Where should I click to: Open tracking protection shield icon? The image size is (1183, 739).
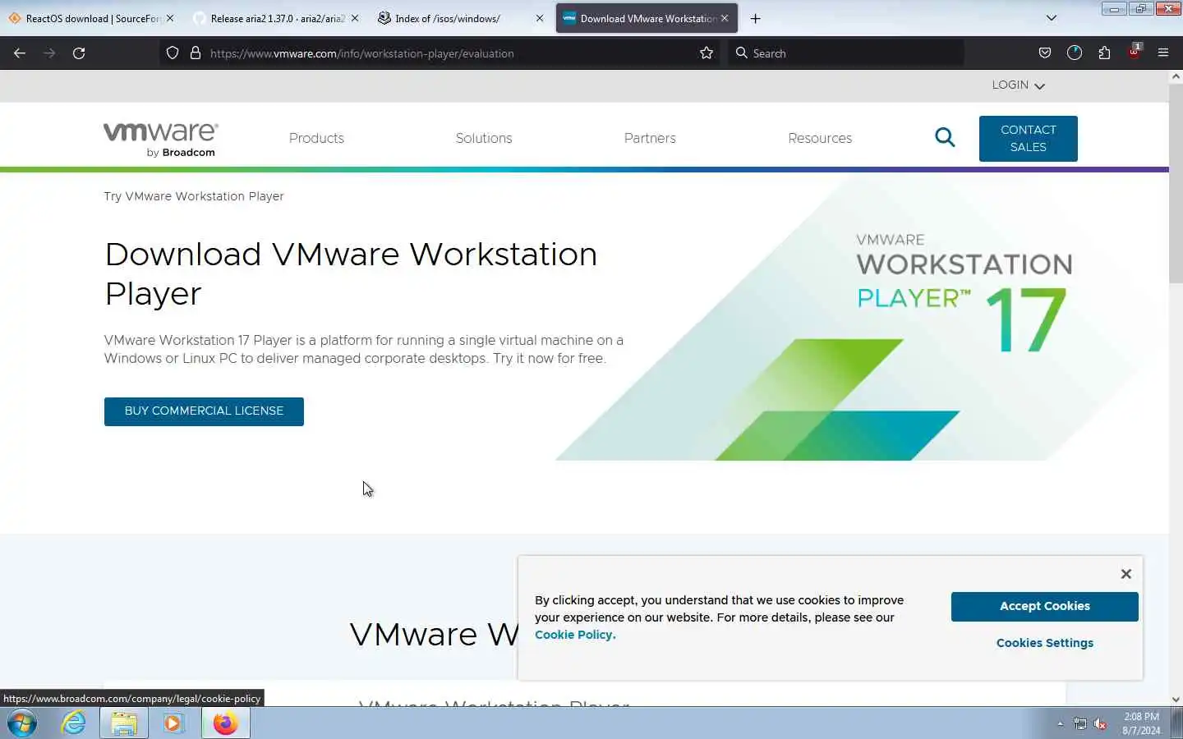click(173, 53)
